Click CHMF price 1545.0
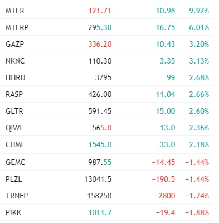The image size is (219, 223). [x=100, y=144]
